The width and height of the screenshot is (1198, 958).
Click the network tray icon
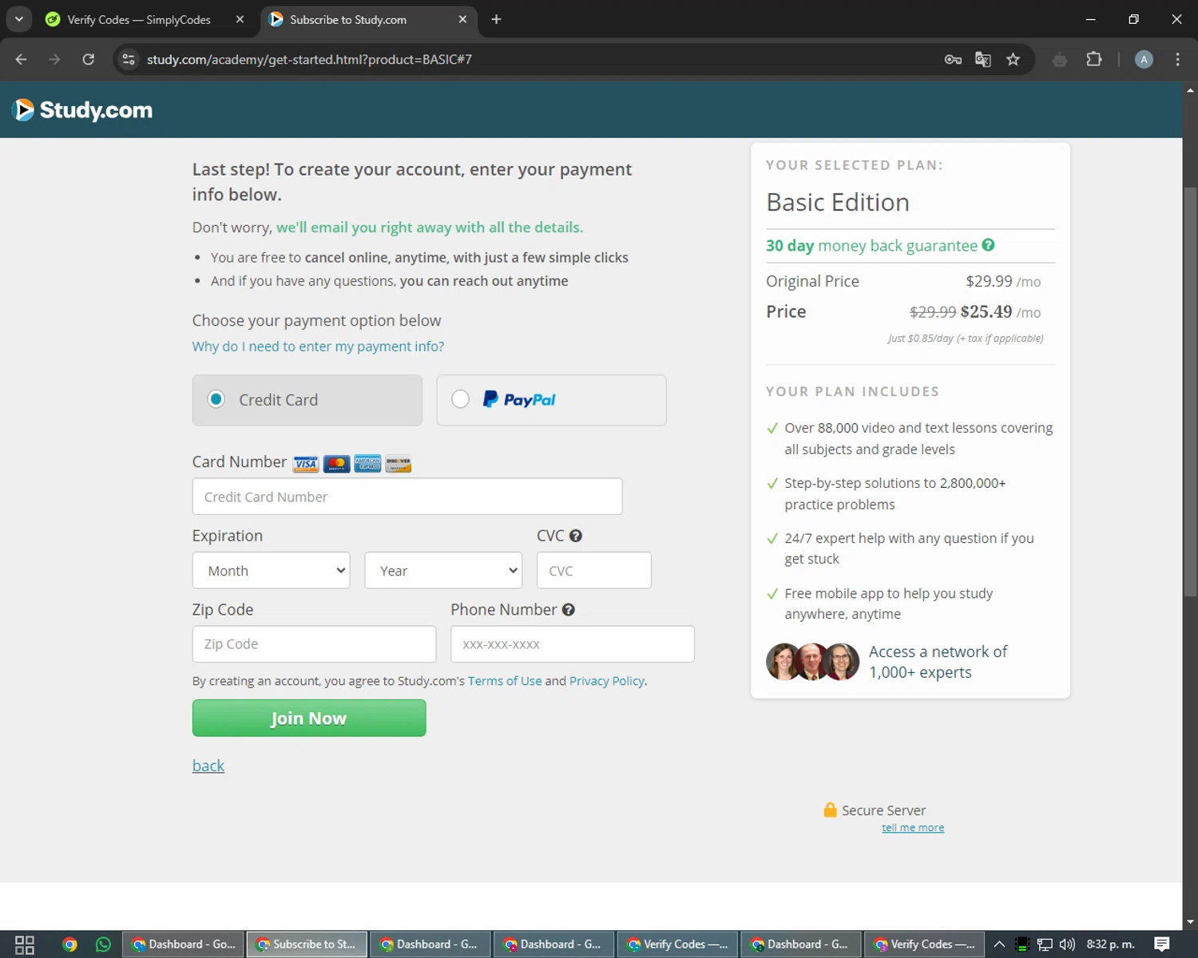pyautogui.click(x=1045, y=944)
